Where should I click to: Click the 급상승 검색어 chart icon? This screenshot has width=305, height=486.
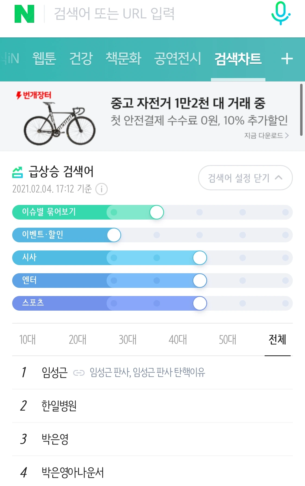(x=18, y=172)
